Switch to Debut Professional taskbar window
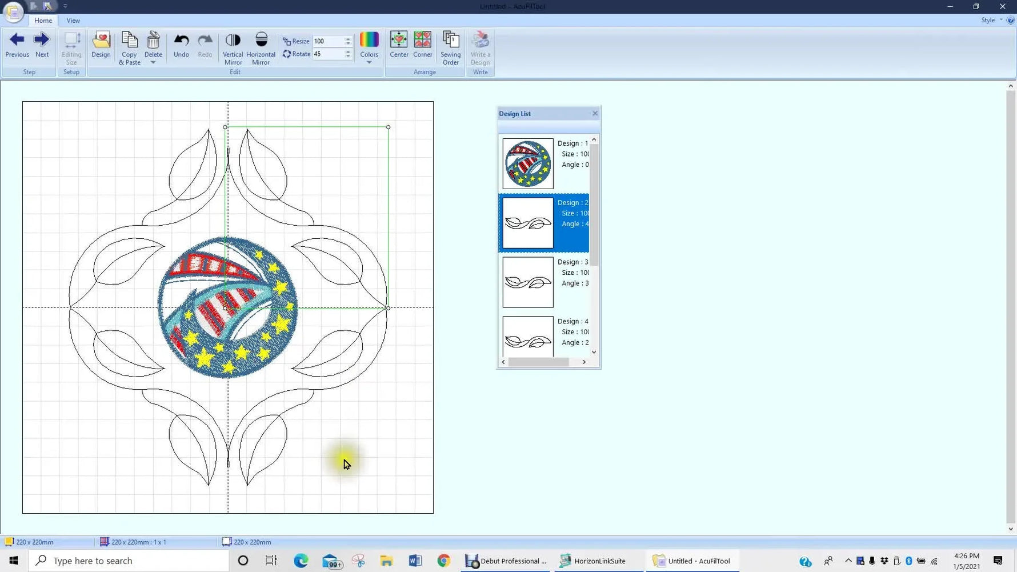Viewport: 1017px width, 572px height. (506, 561)
